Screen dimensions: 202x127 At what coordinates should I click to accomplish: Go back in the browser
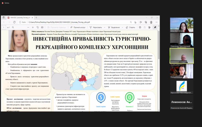pos(4,22)
